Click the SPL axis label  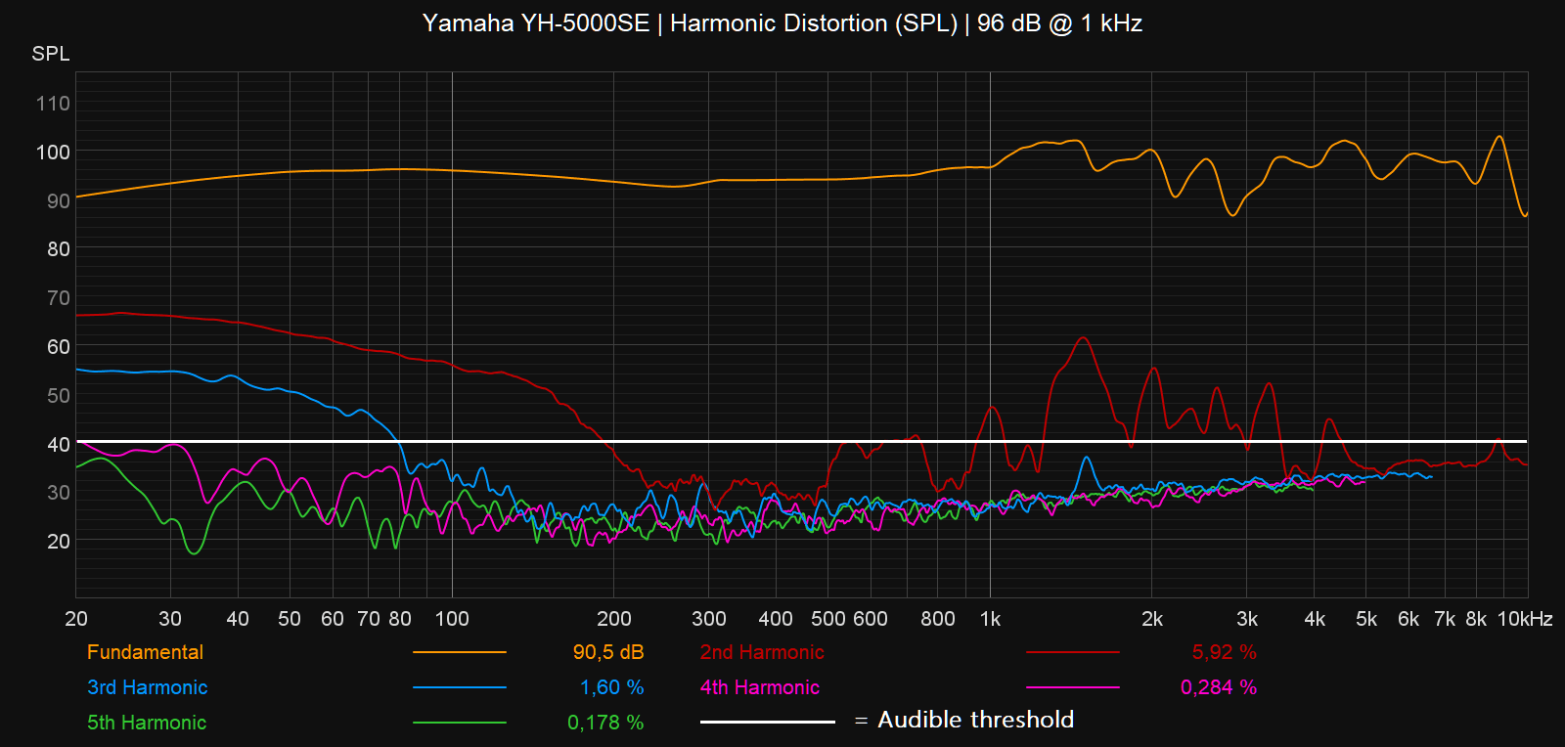point(51,54)
